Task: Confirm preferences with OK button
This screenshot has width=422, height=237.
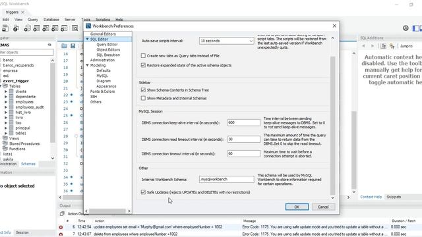Action: (x=297, y=207)
